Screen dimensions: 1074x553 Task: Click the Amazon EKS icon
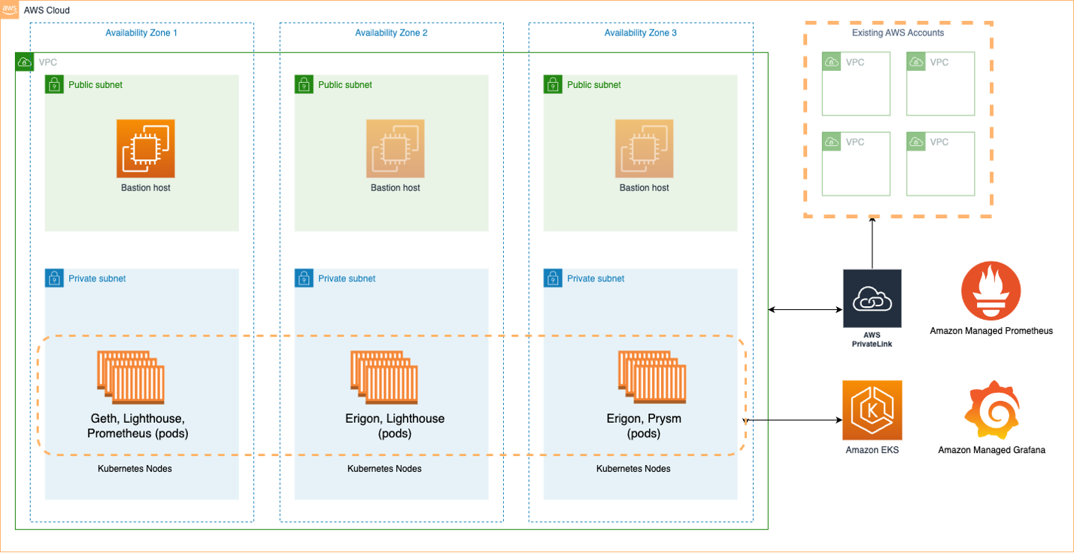[872, 412]
